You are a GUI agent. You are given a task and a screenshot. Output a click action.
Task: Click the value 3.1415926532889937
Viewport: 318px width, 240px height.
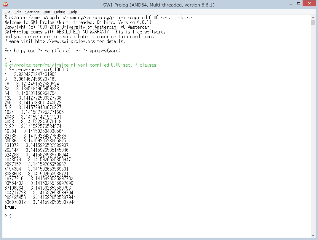(x=47, y=145)
